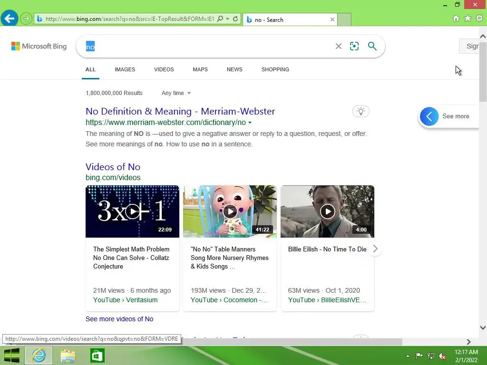This screenshot has height=365, width=487.
Task: Play the 3x+1 Collatz video thumbnail
Action: pyautogui.click(x=132, y=211)
